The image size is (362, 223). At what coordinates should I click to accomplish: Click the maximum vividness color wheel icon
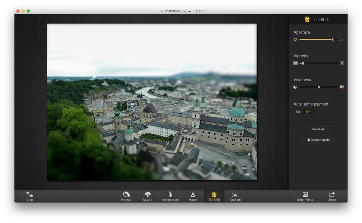342,87
